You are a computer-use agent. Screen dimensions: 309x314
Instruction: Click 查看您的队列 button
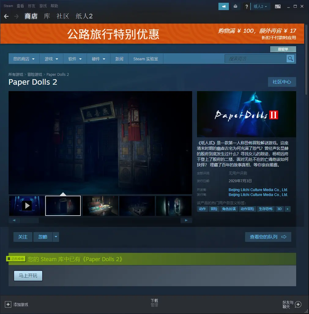268,237
